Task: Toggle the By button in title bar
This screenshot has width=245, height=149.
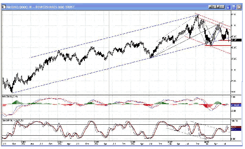Action: (213, 7)
